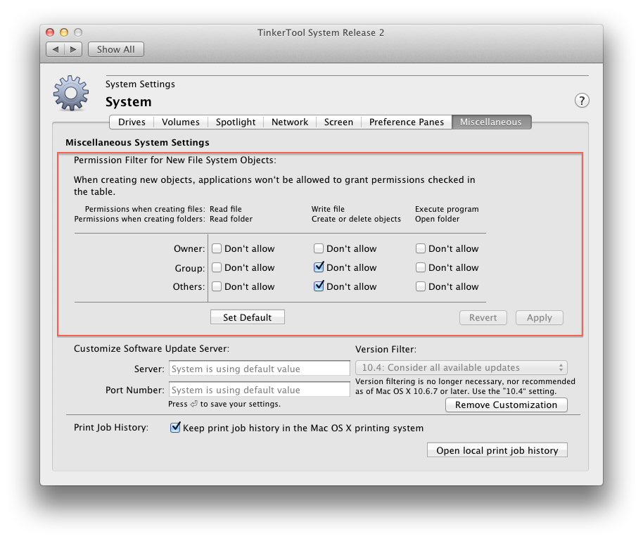Image resolution: width=643 pixels, height=541 pixels.
Task: Switch to the Drives tab
Action: (x=132, y=122)
